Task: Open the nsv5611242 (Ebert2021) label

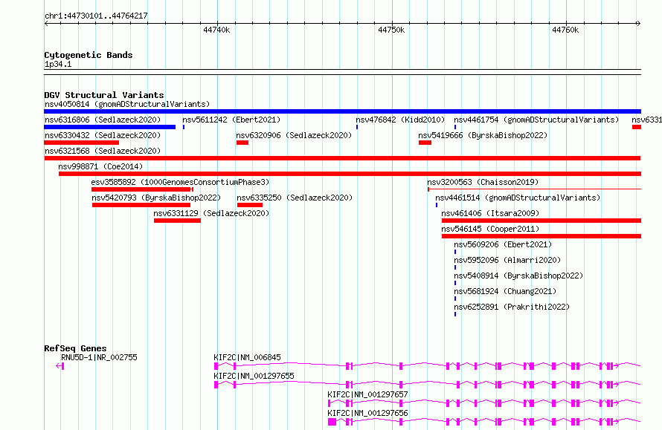Action: 231,120
